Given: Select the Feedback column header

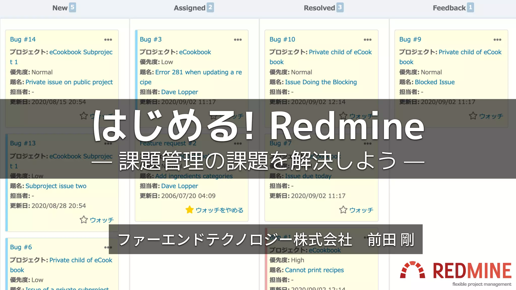Looking at the screenshot, I should 449,8.
